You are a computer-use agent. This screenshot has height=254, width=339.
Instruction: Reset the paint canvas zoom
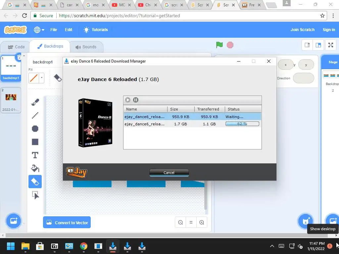click(191, 223)
